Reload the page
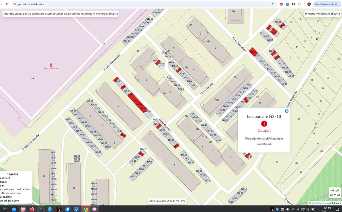Image resolution: width=342 pixels, height=212 pixels. point(7,4)
